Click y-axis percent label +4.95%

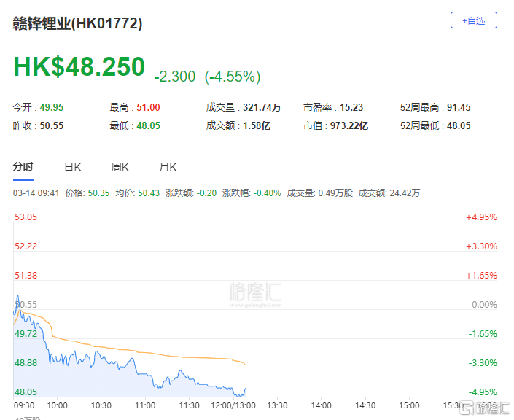click(481, 217)
